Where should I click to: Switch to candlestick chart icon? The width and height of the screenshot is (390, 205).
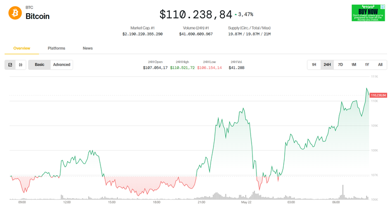tap(20, 65)
